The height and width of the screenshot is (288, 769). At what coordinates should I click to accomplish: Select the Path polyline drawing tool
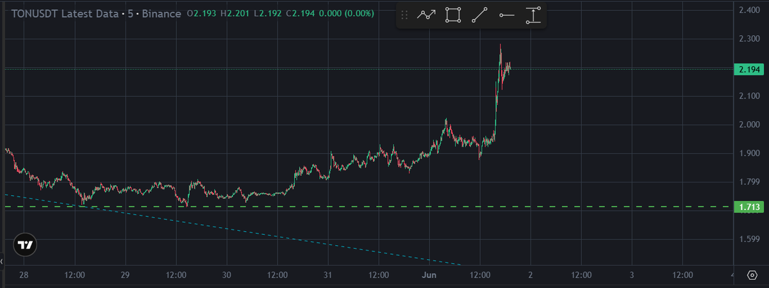click(x=426, y=15)
